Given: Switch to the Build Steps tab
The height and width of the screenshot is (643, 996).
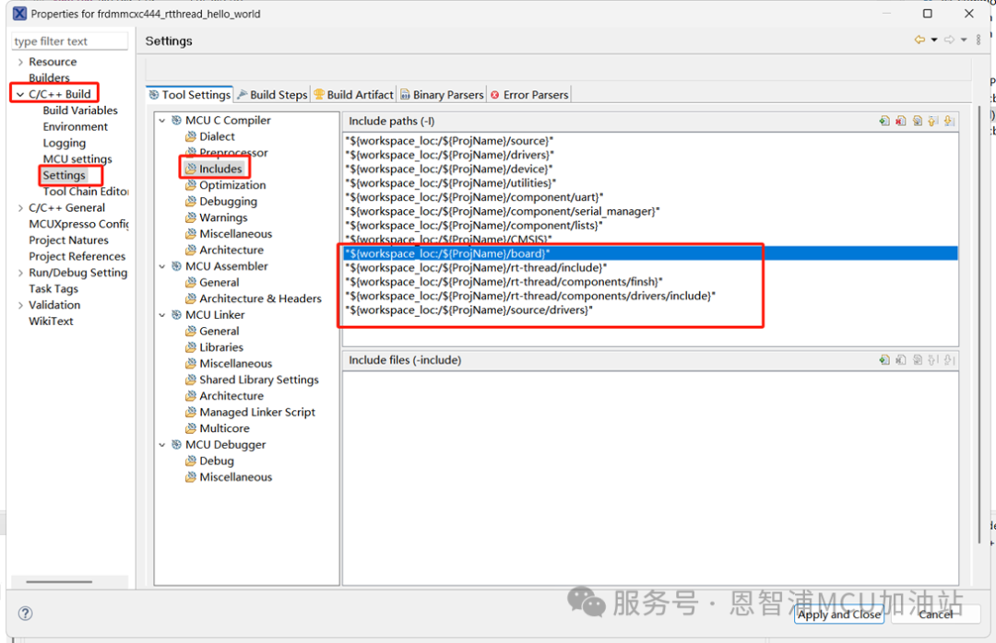Looking at the screenshot, I should pyautogui.click(x=272, y=95).
